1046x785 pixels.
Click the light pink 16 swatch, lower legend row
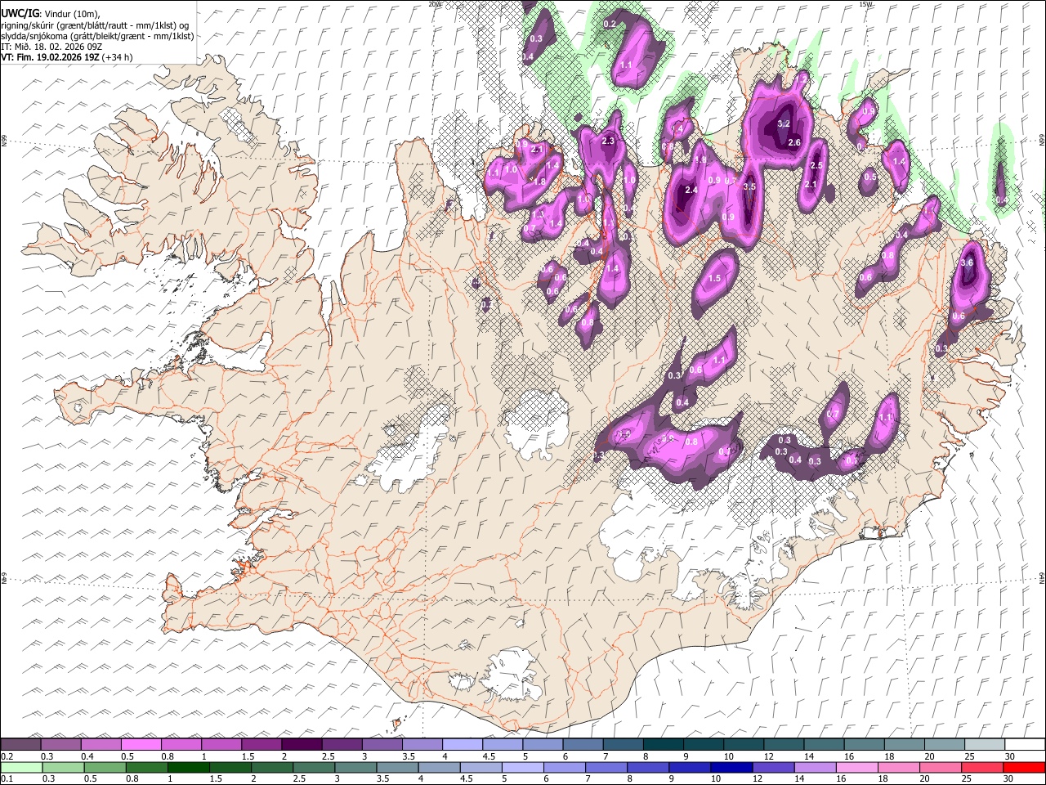pyautogui.click(x=856, y=767)
